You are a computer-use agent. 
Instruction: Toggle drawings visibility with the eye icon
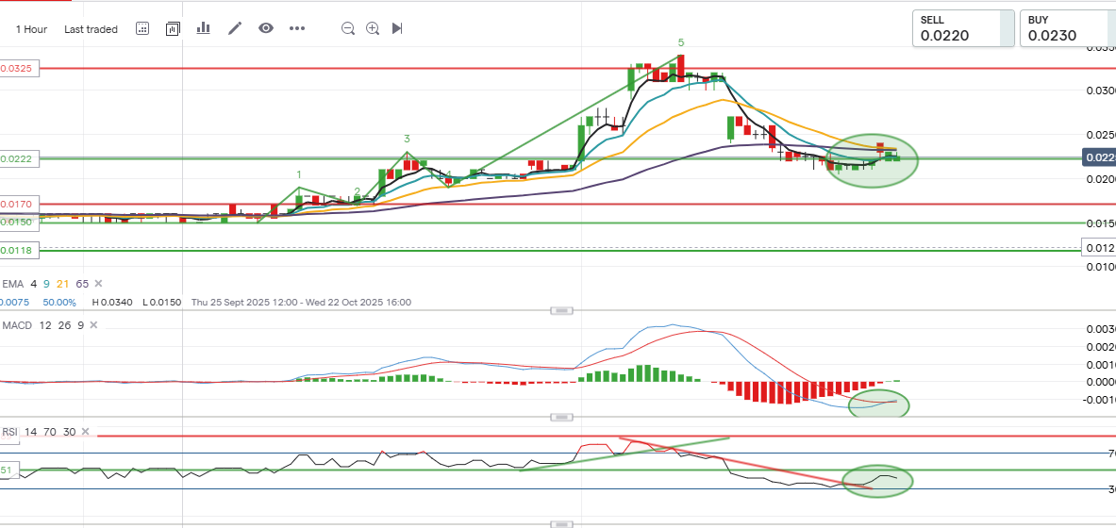click(x=266, y=28)
